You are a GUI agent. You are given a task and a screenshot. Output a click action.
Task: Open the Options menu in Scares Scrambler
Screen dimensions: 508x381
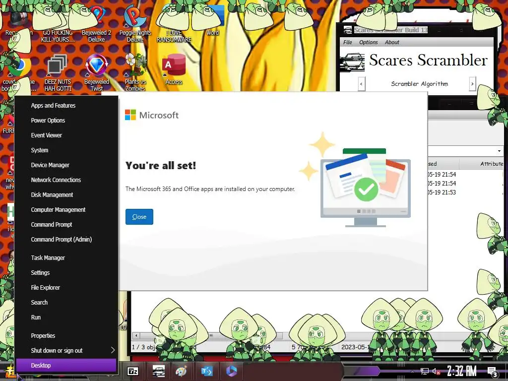click(369, 42)
